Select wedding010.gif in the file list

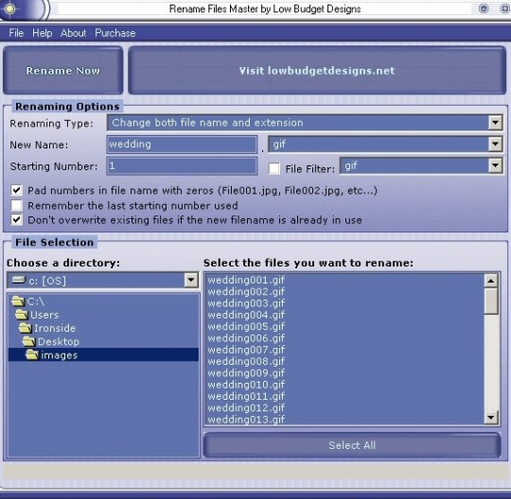point(344,385)
